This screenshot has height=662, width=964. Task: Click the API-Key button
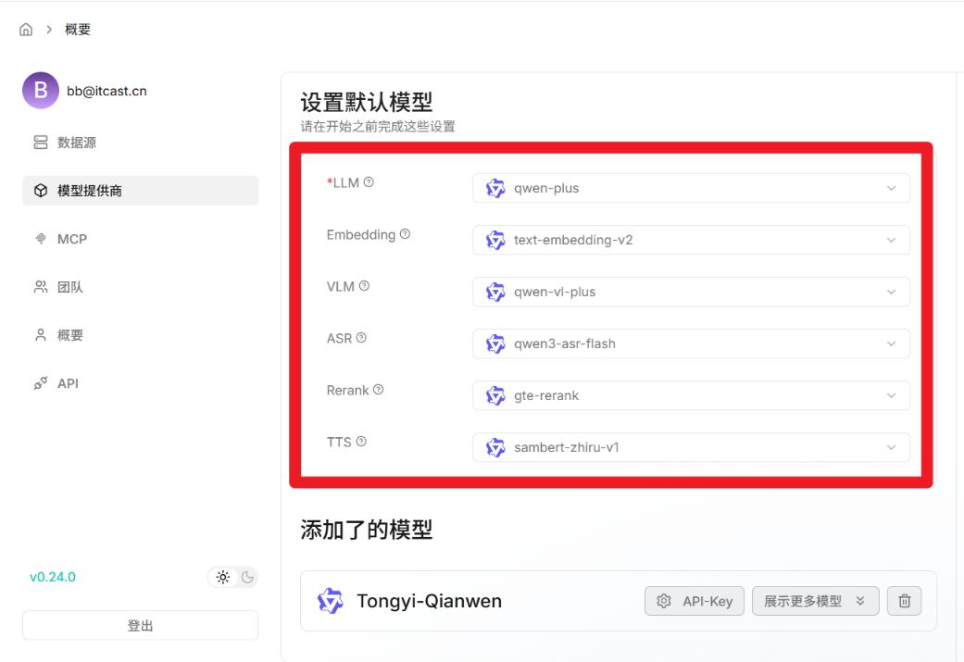point(695,601)
